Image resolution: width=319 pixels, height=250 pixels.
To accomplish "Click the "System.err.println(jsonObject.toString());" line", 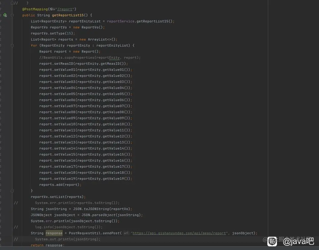I will tap(75, 221).
